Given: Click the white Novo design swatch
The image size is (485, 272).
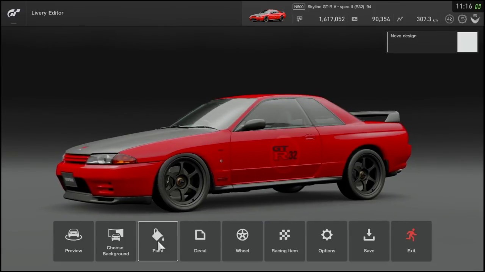Looking at the screenshot, I should click(x=467, y=42).
